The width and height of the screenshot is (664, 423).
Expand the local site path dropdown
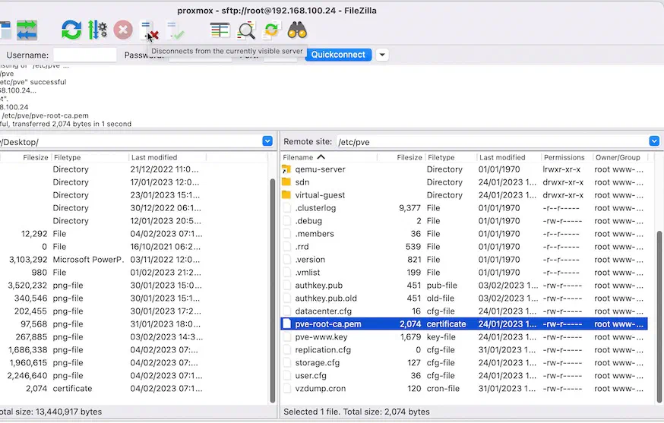pyautogui.click(x=267, y=141)
